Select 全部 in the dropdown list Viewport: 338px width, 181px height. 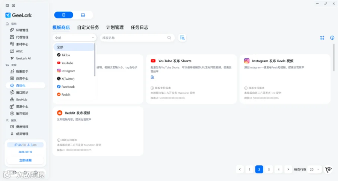[x=74, y=47]
